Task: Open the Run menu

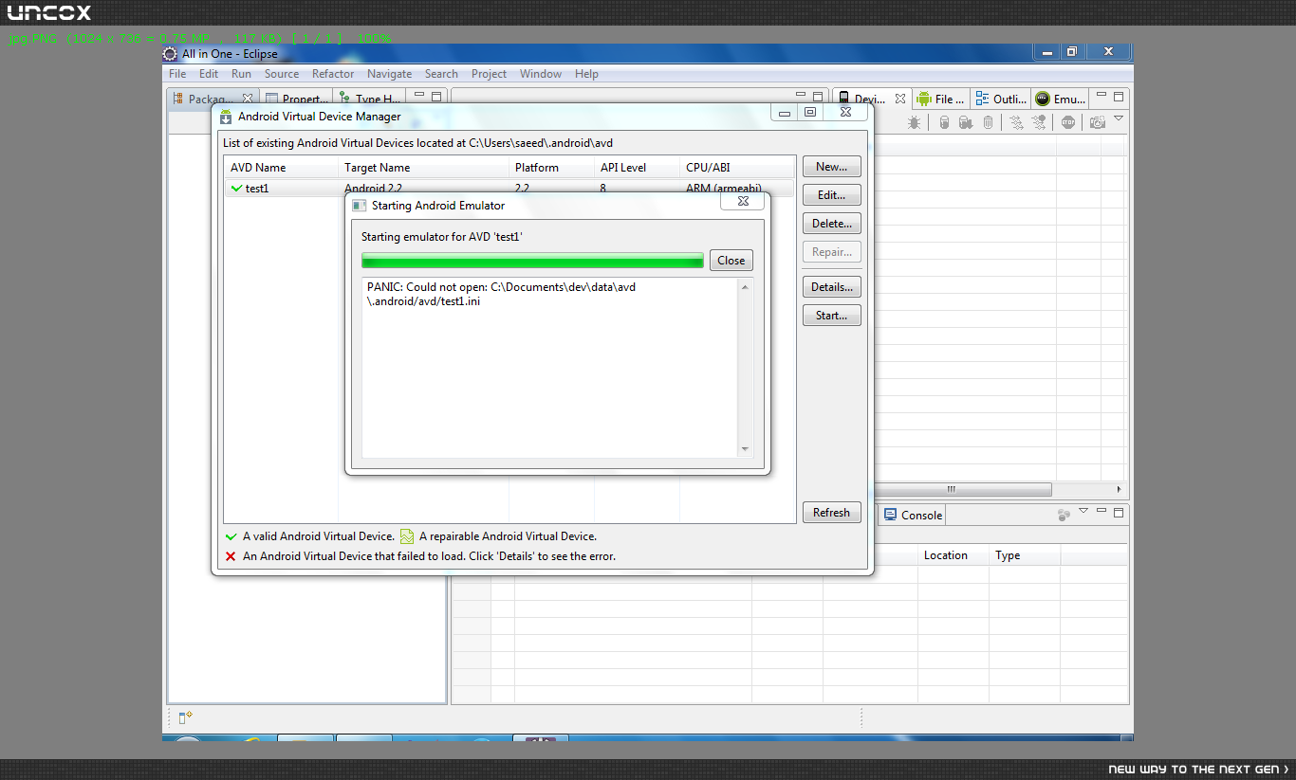Action: (x=242, y=74)
